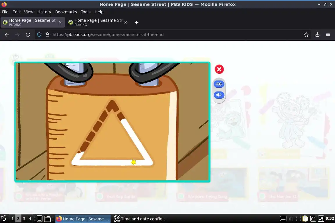Switch to the second Sesame Street tab
This screenshot has width=335, height=223.
pyautogui.click(x=98, y=22)
